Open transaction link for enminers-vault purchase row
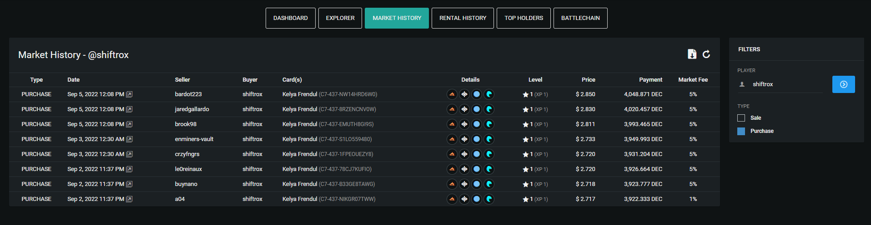 pos(129,139)
